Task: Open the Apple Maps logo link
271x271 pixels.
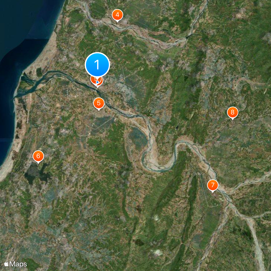Action: pyautogui.click(x=16, y=264)
